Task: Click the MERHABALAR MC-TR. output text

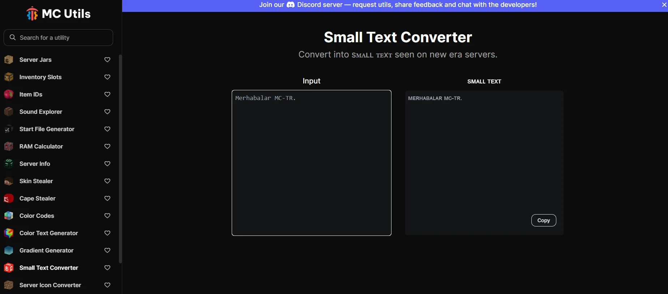Action: [x=435, y=98]
